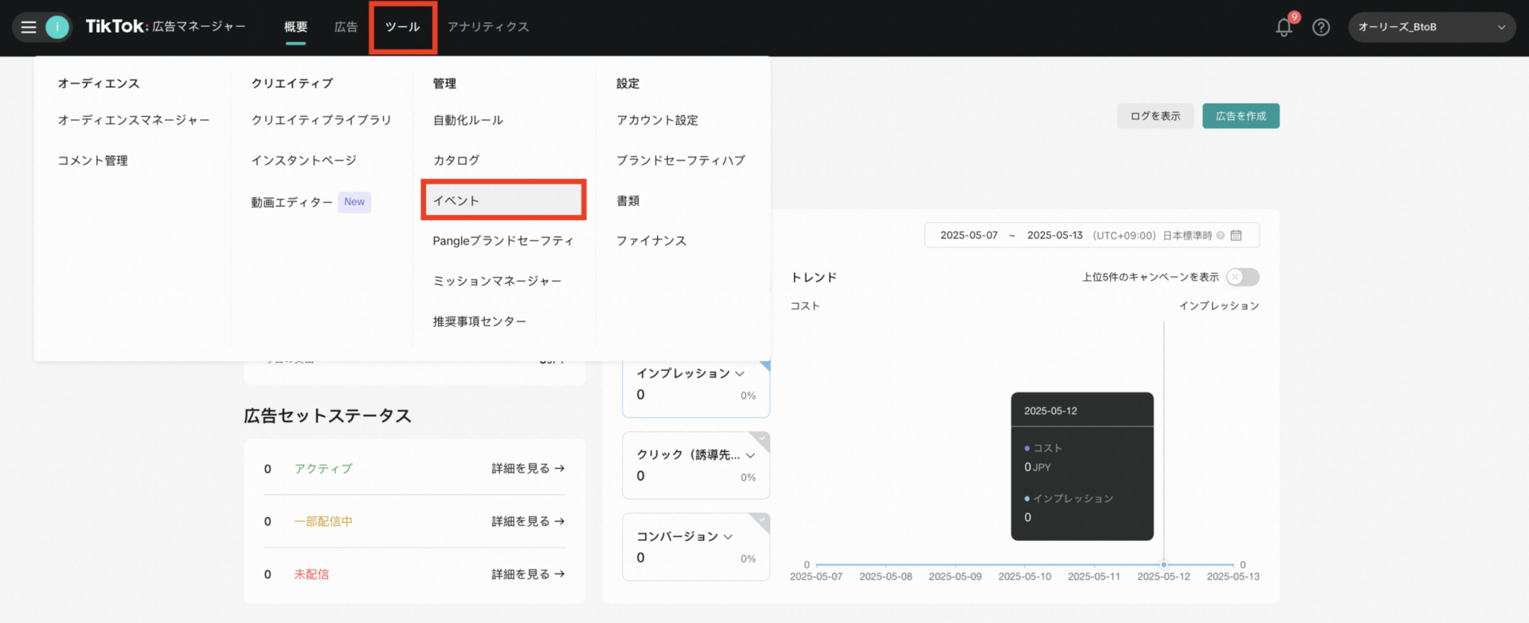Click the arrow beside アクティブ 詳細を見る
This screenshot has height=623, width=1529.
[x=560, y=469]
